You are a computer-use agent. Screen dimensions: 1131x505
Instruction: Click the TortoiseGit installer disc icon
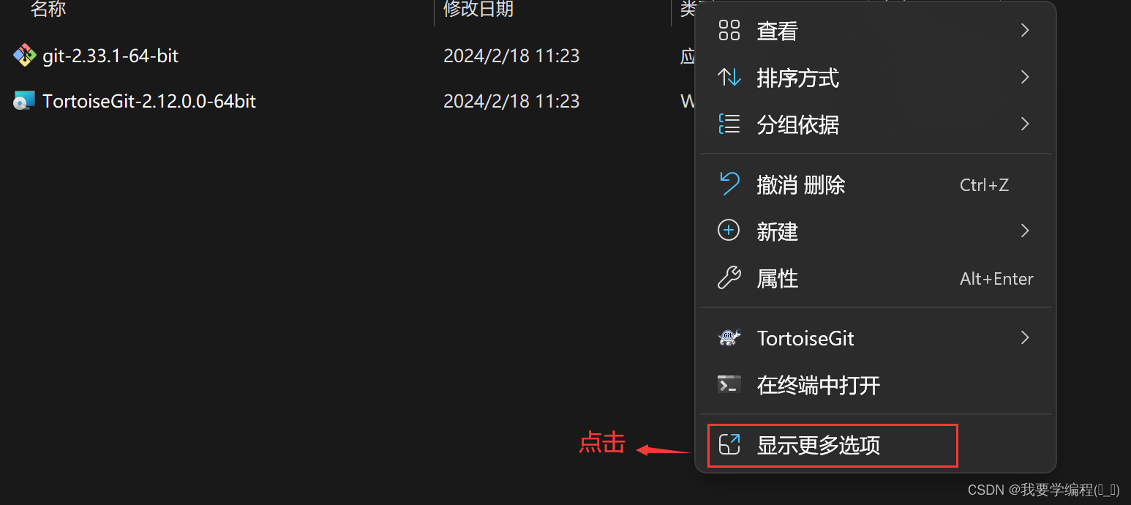coord(24,101)
